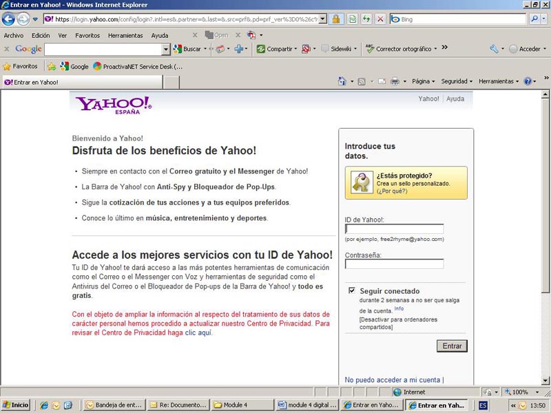Select the Entrar en Yahoo! tab
Viewport: 551px width, 413px height.
[82, 82]
